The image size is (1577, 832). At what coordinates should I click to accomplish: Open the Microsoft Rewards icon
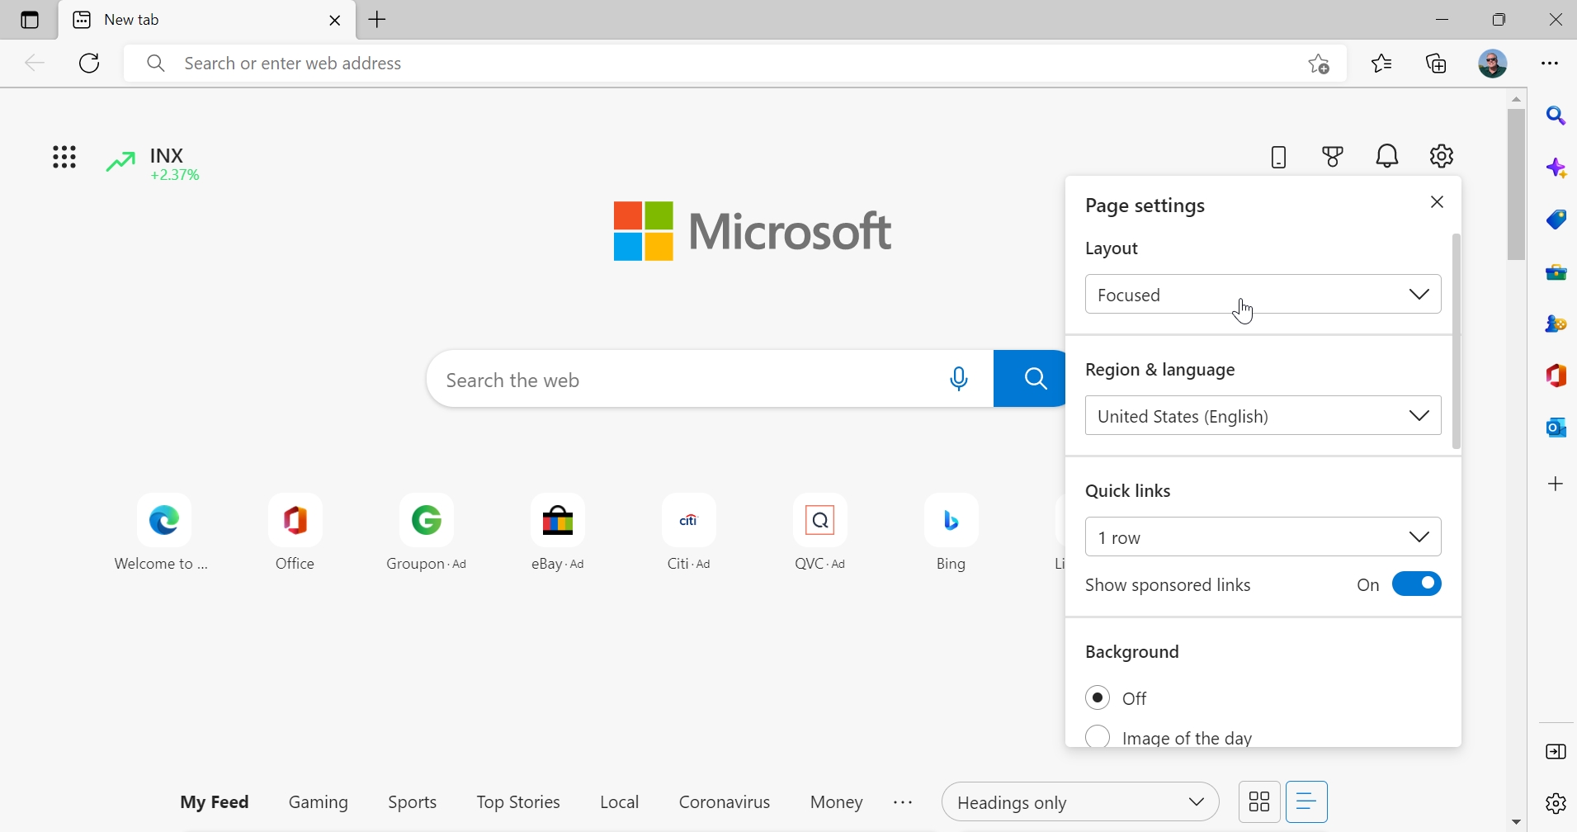tap(1334, 157)
